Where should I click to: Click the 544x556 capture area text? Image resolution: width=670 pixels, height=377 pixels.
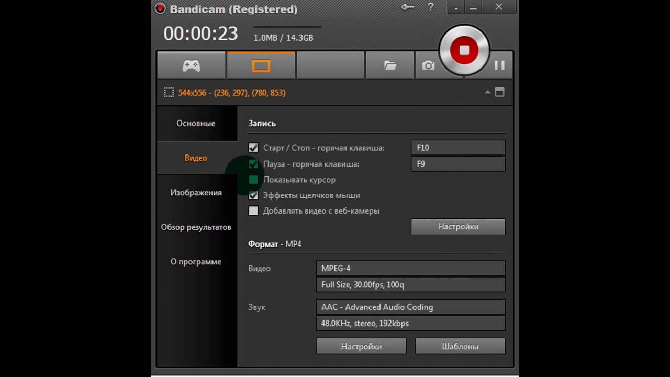232,93
